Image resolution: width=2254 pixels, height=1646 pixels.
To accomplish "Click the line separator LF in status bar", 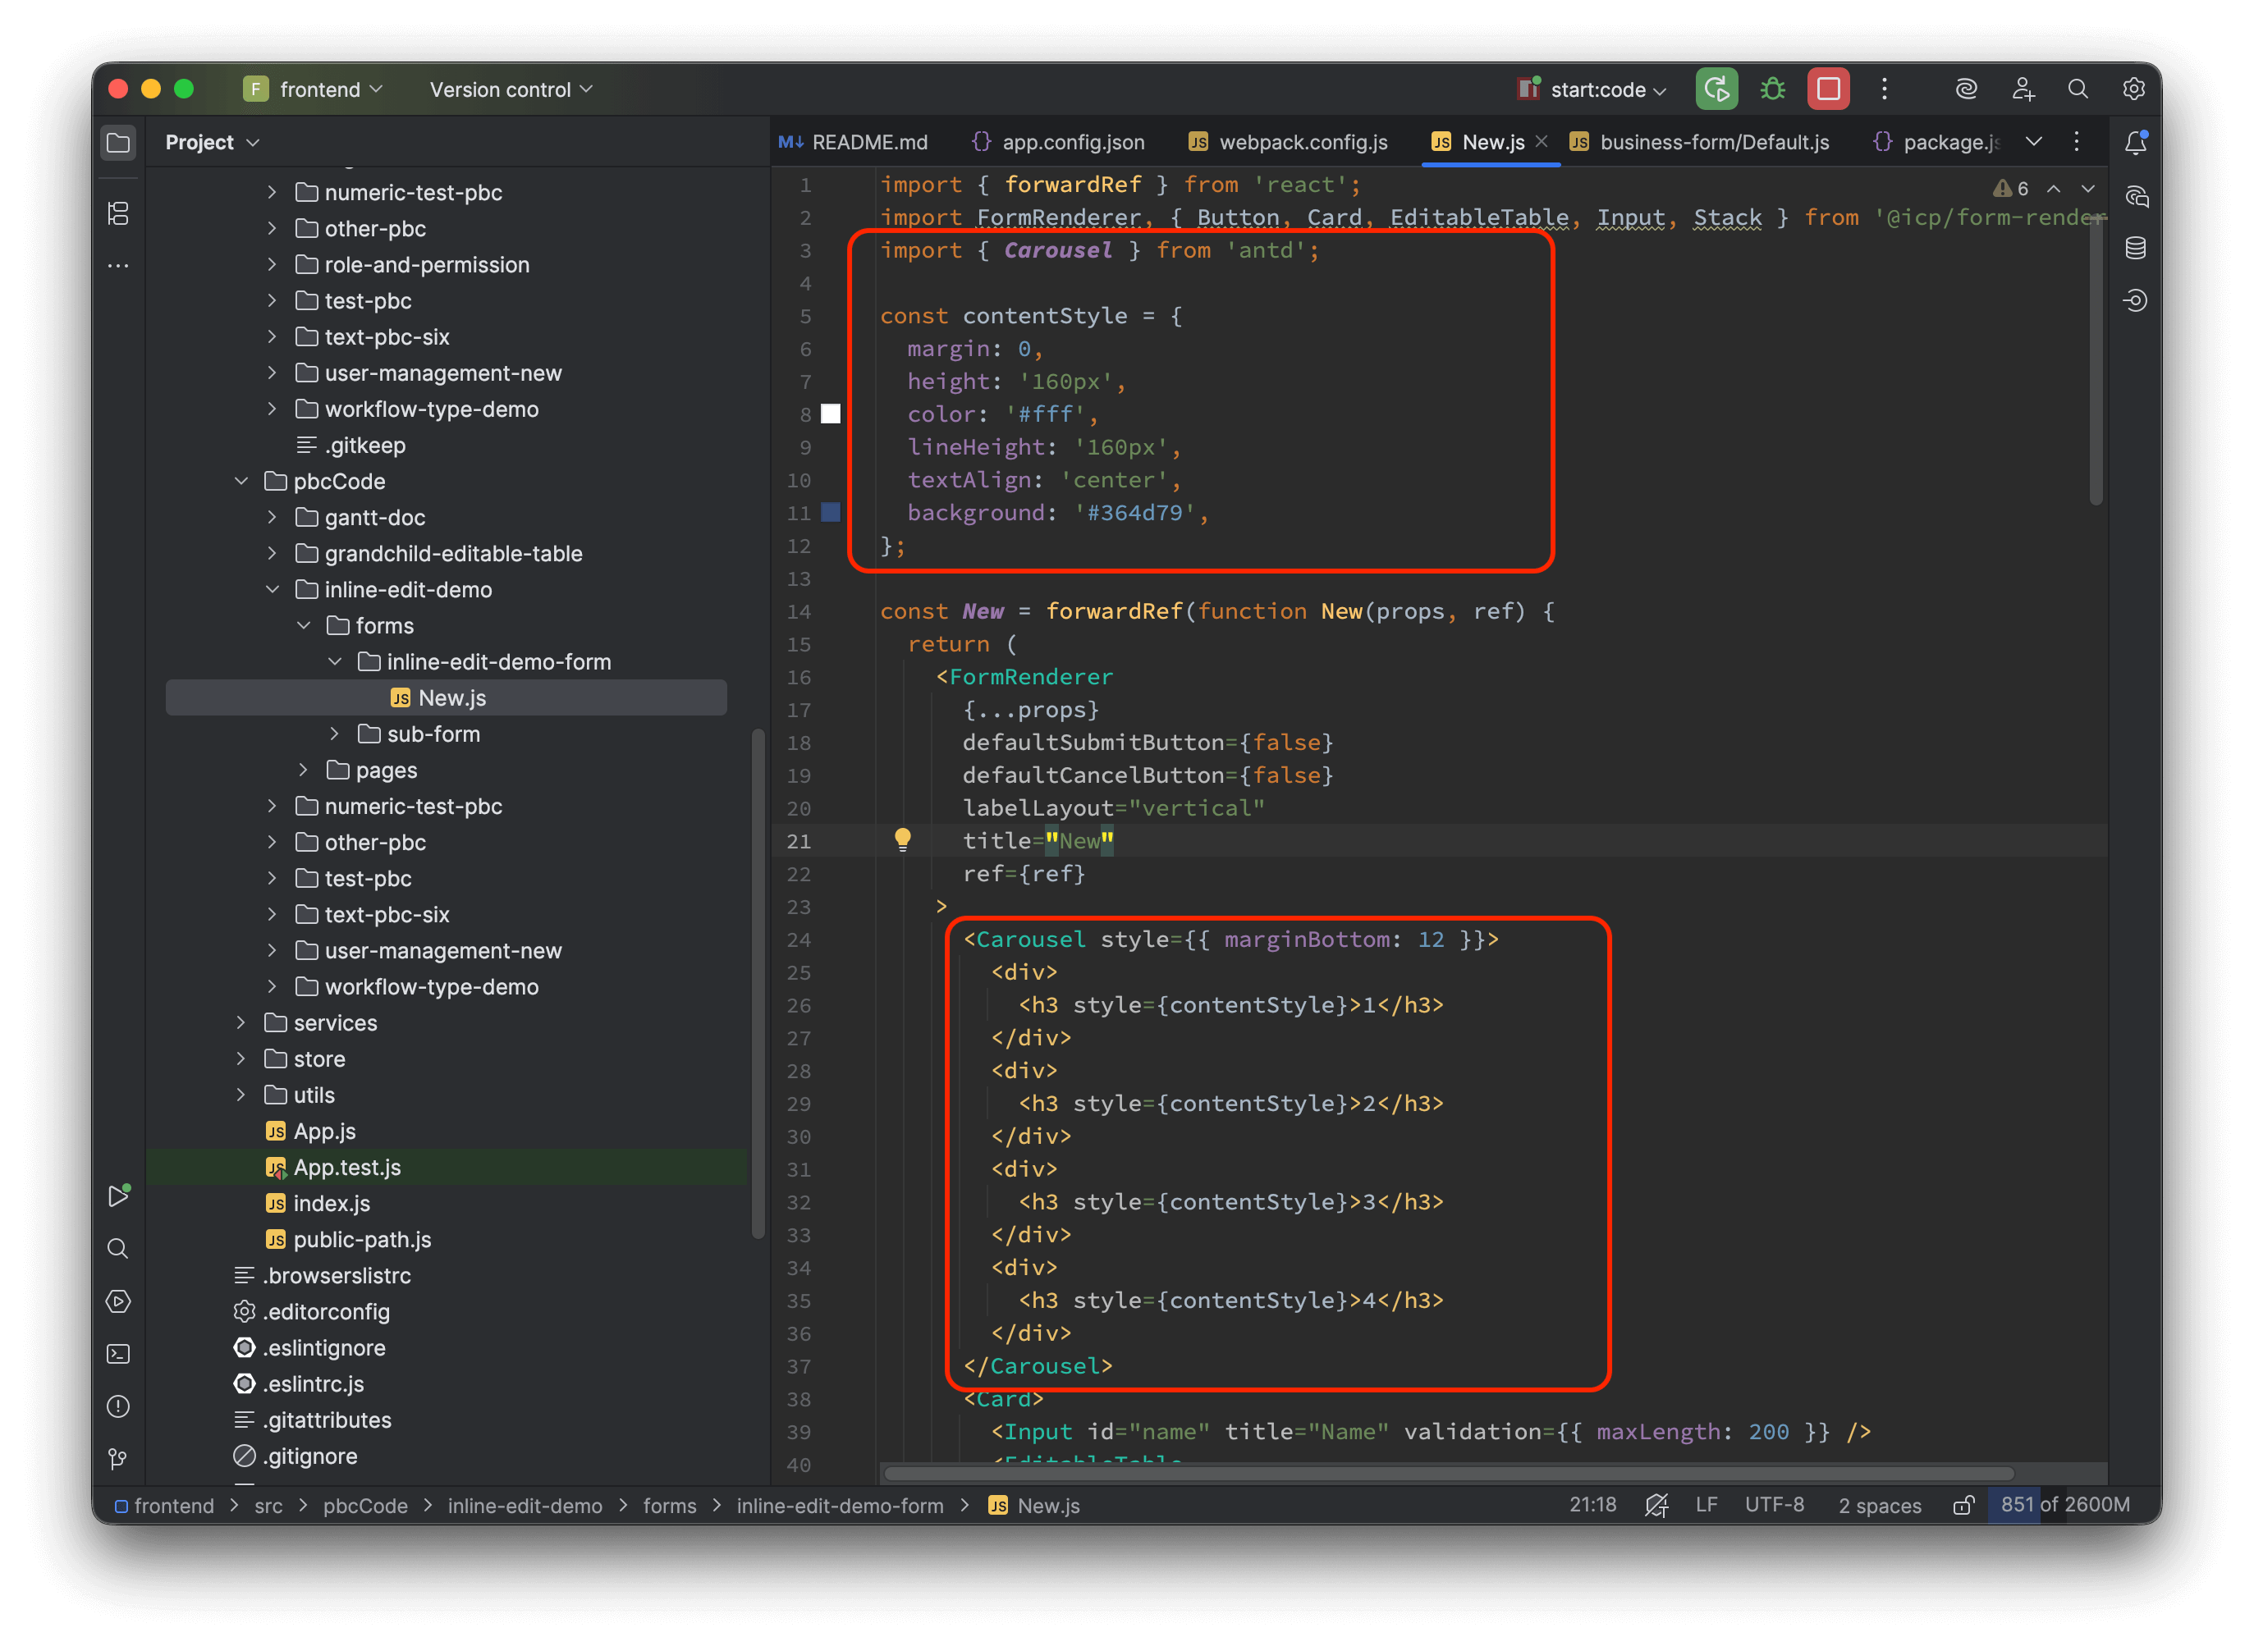I will coord(1707,1506).
